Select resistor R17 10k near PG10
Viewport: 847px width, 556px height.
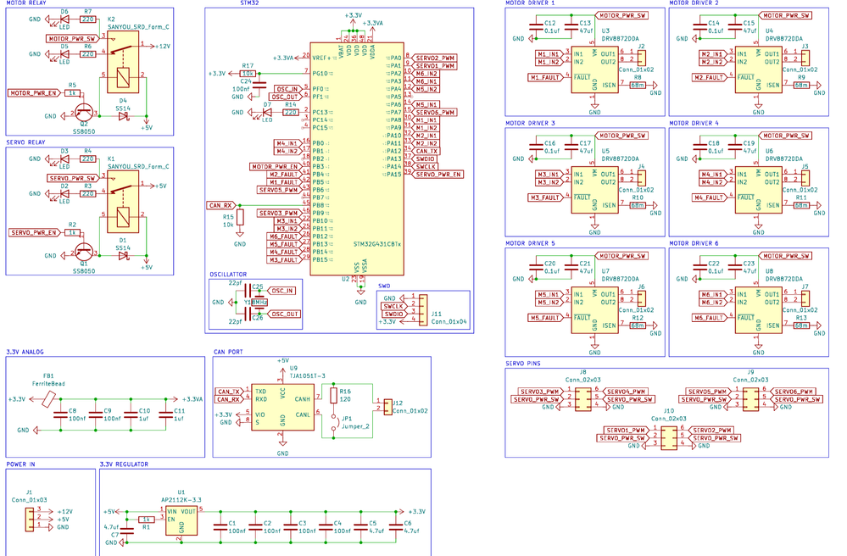click(248, 74)
